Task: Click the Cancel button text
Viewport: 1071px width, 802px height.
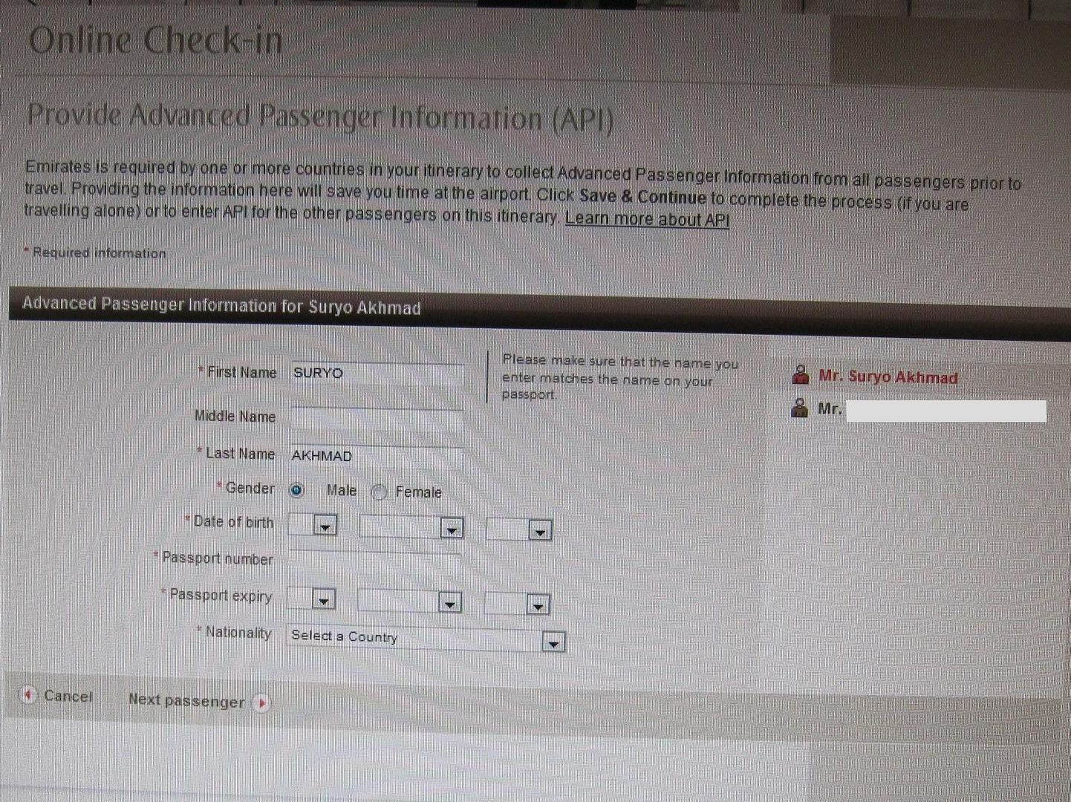Action: pos(68,696)
